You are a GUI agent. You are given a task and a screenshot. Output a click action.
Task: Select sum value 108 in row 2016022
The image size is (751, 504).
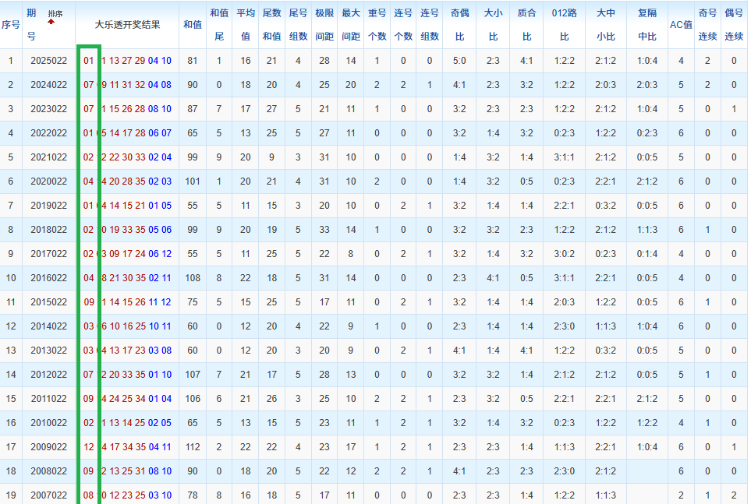click(x=193, y=278)
